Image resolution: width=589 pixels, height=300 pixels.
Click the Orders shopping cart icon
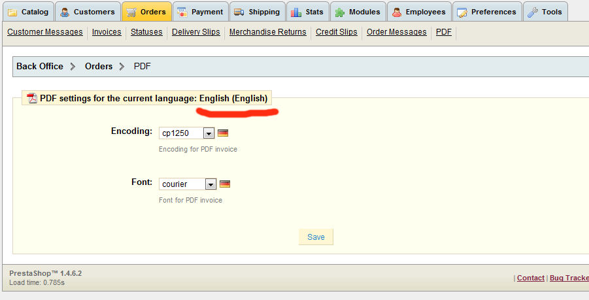(131, 12)
